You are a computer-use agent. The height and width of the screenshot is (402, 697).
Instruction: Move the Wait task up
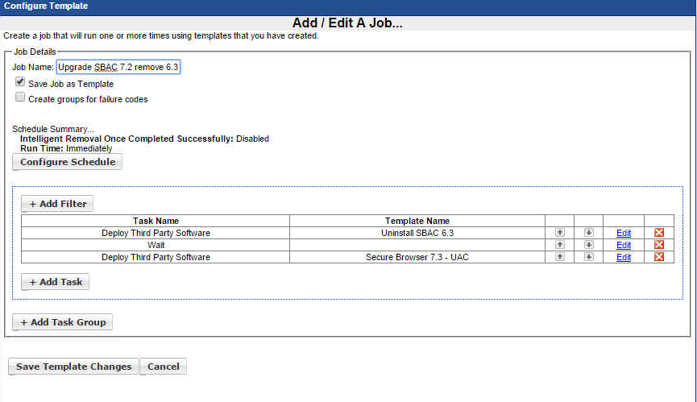pyautogui.click(x=560, y=245)
